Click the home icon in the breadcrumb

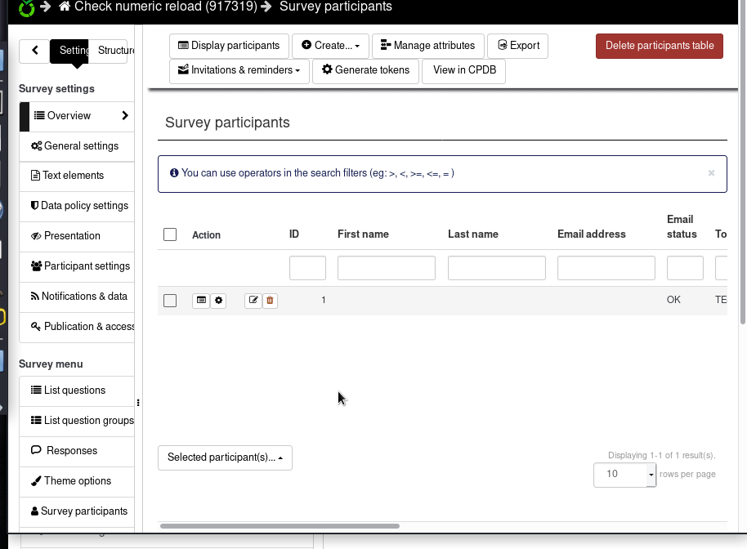(65, 7)
